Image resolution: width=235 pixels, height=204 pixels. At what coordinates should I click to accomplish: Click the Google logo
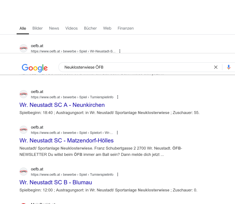35,68
